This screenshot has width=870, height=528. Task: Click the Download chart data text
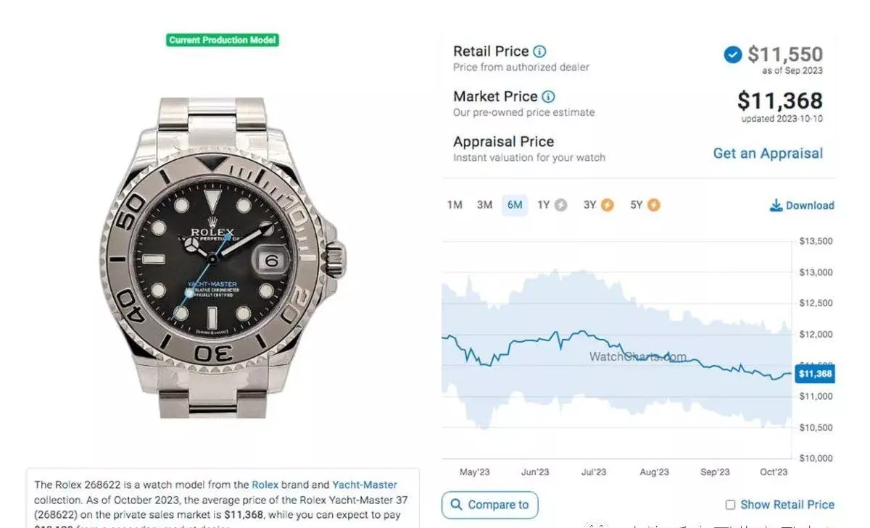810,206
